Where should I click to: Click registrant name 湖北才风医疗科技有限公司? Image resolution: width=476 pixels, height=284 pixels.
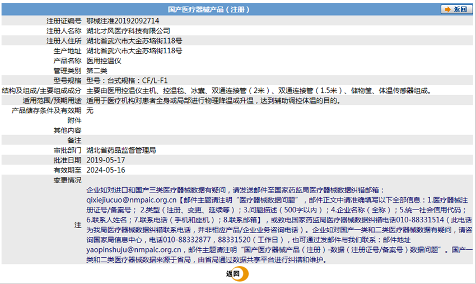point(128,31)
